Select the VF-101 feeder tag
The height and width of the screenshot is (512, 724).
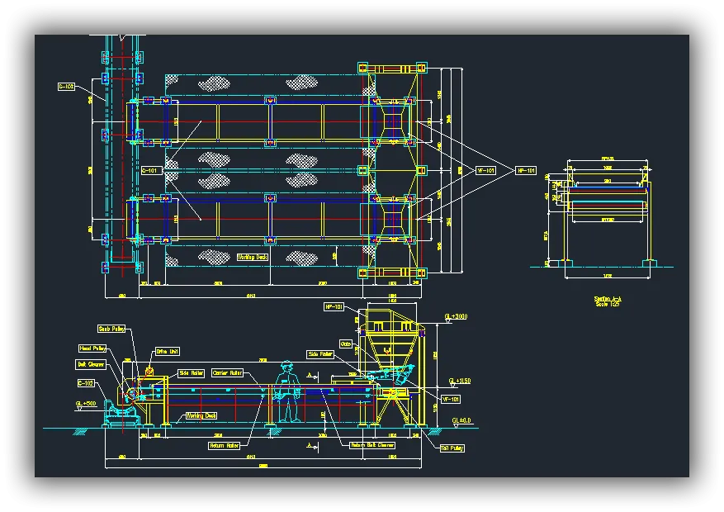(452, 399)
